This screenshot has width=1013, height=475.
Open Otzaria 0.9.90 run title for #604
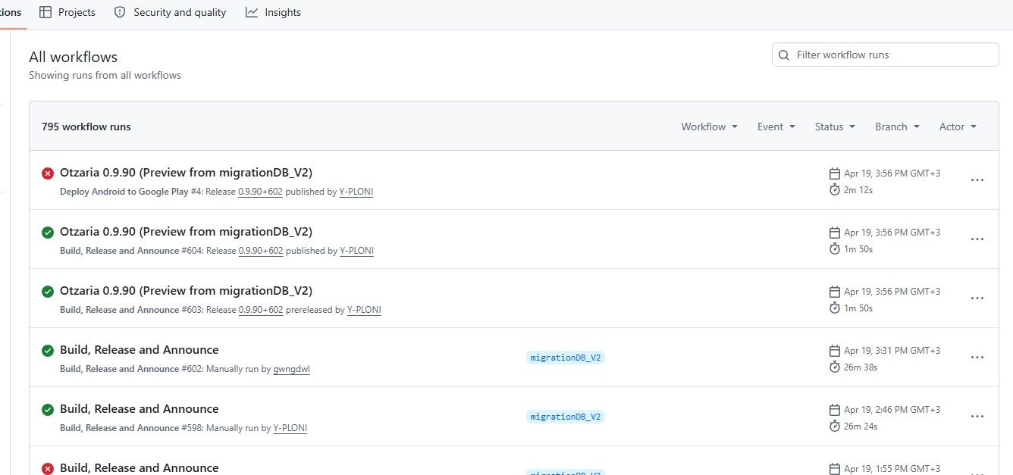click(186, 231)
